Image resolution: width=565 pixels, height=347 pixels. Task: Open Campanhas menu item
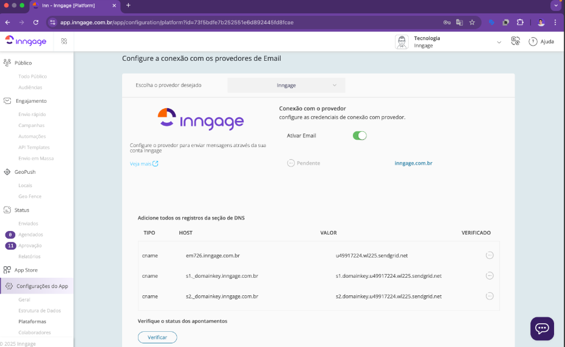[32, 125]
